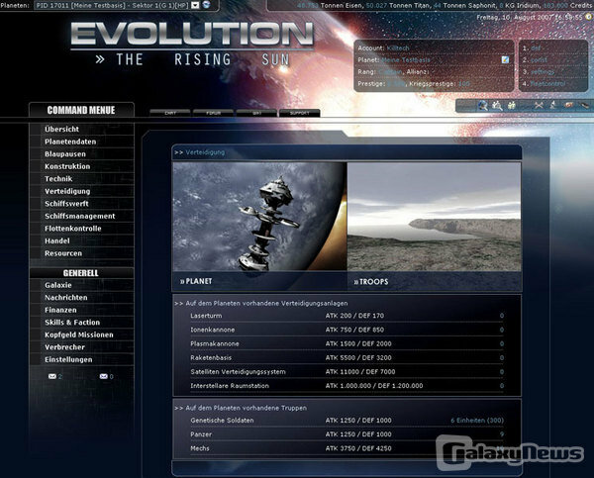594x478 pixels.
Task: Click the Plasmakannone row name
Action: (215, 343)
